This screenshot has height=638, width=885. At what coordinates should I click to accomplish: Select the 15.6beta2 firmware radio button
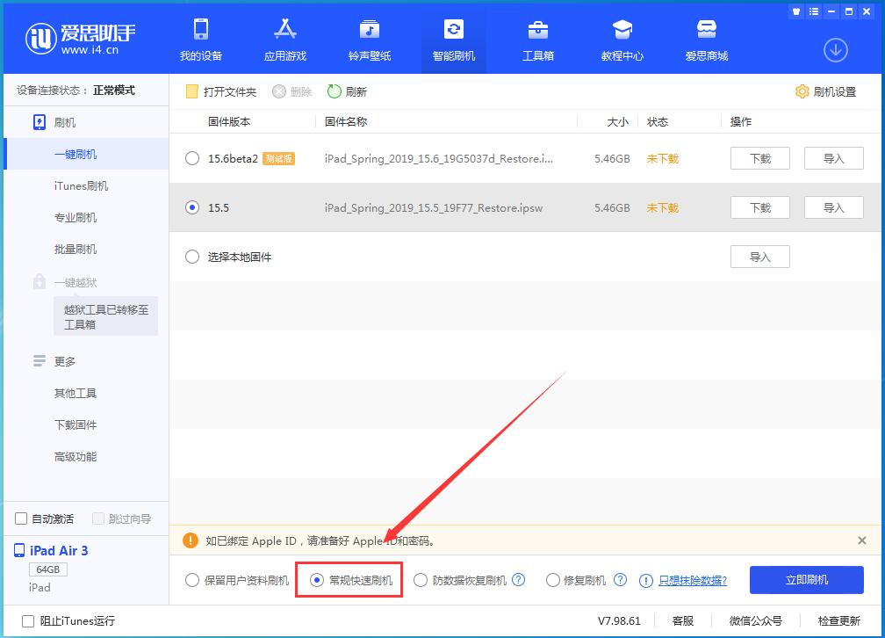191,158
